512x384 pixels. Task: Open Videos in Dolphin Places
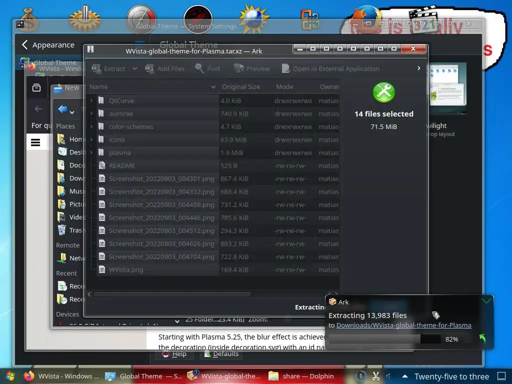coord(70,217)
